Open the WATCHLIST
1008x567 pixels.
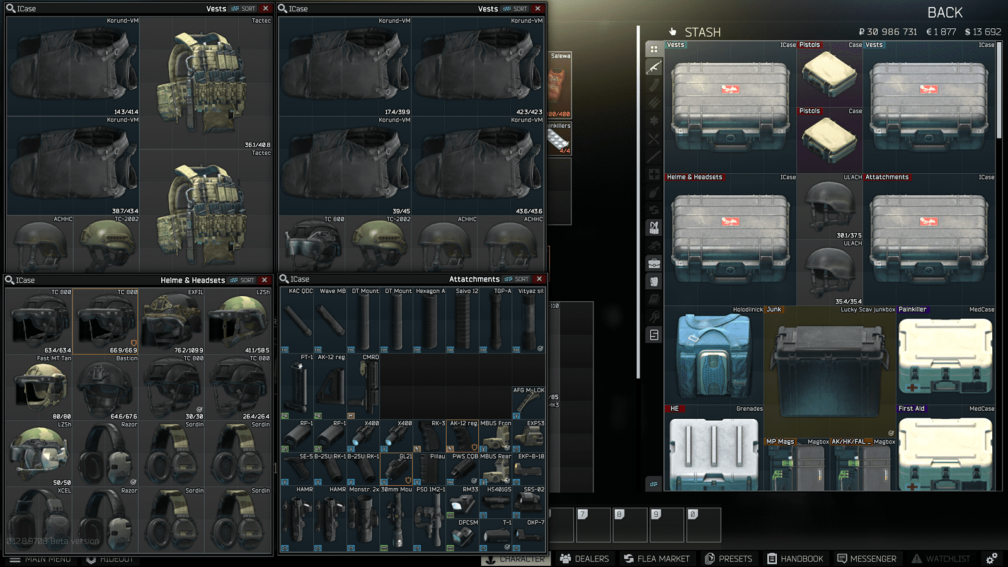pyautogui.click(x=941, y=559)
